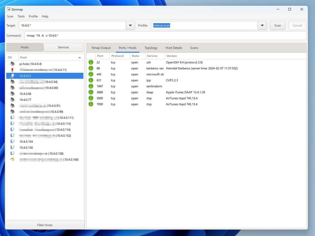Click the yellow OS icon for host 10.4.0.160

click(x=12, y=160)
